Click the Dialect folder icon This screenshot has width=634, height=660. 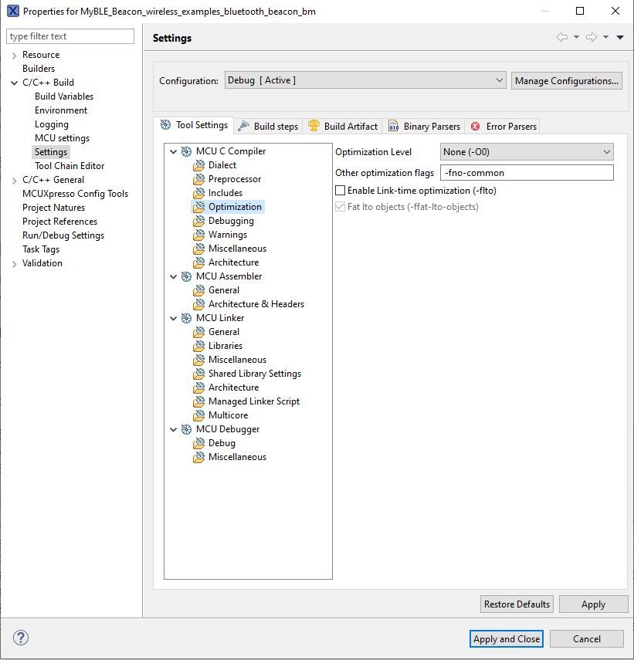click(198, 165)
